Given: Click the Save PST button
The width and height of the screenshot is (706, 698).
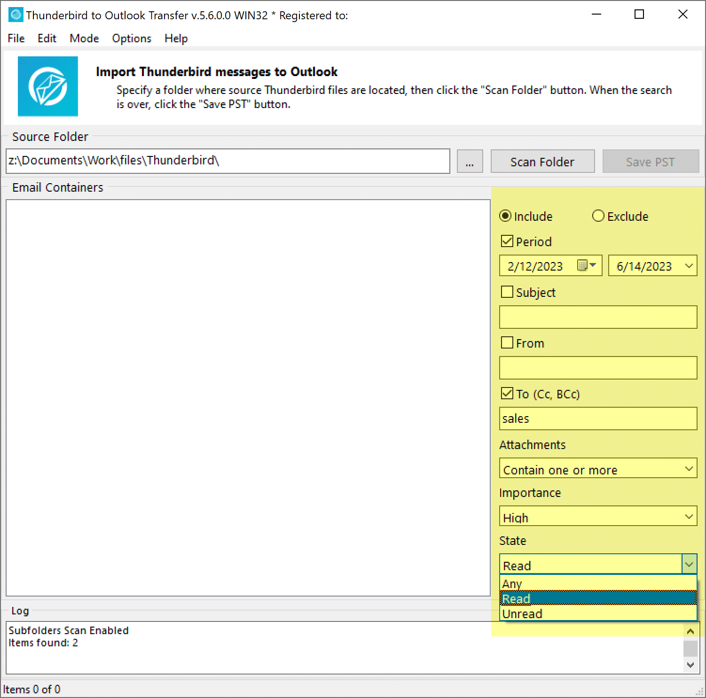Looking at the screenshot, I should point(651,162).
